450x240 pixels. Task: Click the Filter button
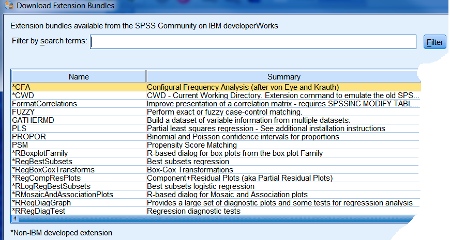(x=435, y=42)
